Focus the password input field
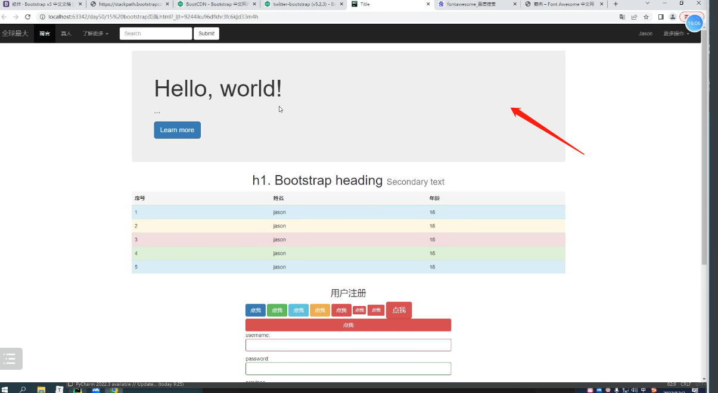 pyautogui.click(x=348, y=369)
